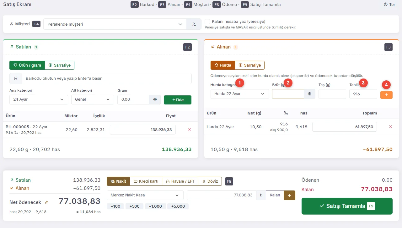Click the F4 badge next to Müşteri
The width and height of the screenshot is (402, 228).
[x=36, y=24]
